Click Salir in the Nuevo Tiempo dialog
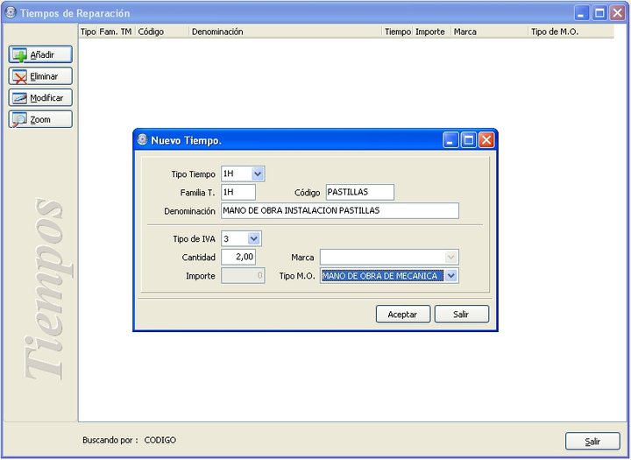 click(462, 314)
